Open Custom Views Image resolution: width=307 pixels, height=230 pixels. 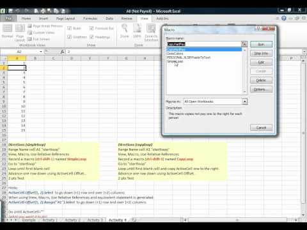point(42,33)
